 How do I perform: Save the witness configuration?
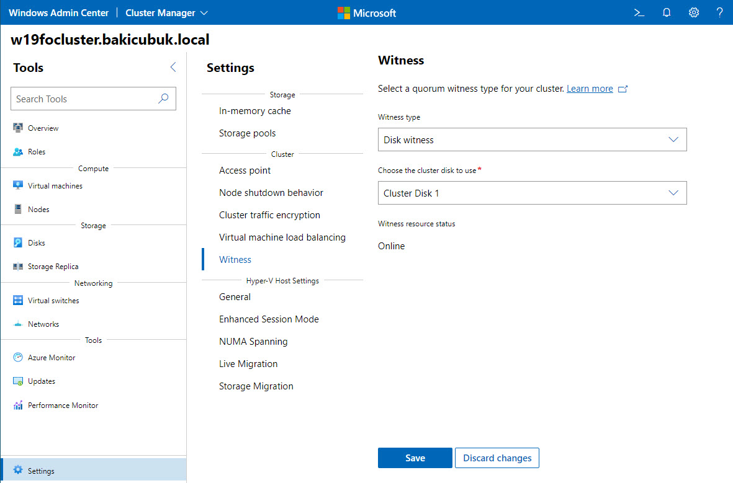[415, 458]
